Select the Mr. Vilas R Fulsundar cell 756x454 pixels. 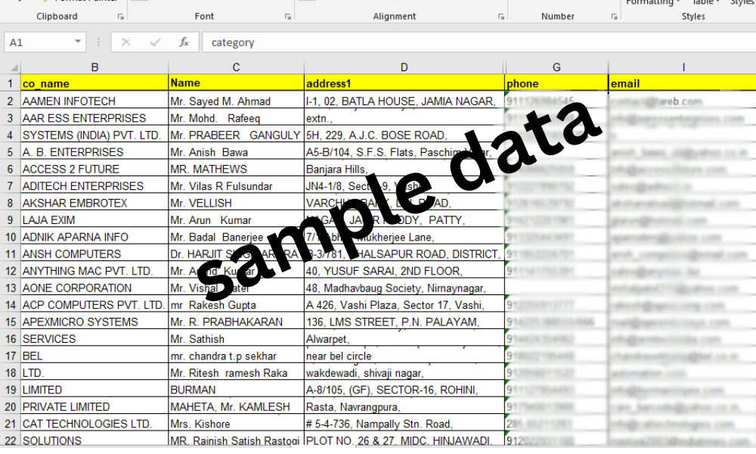click(x=236, y=185)
